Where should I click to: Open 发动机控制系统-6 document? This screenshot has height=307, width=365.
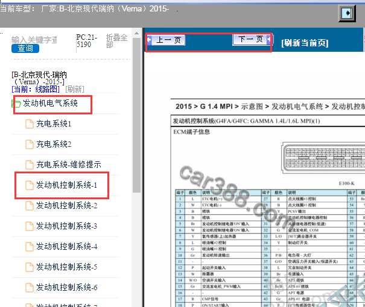66,287
